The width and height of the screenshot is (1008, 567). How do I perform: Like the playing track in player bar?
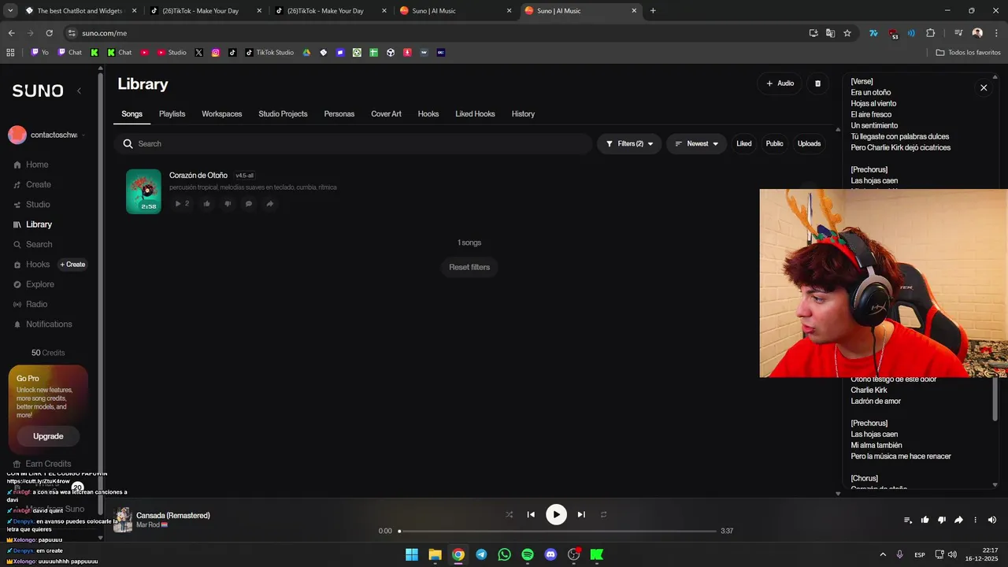pos(925,520)
